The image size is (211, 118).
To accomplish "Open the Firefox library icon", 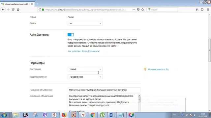I will (x=197, y=10).
